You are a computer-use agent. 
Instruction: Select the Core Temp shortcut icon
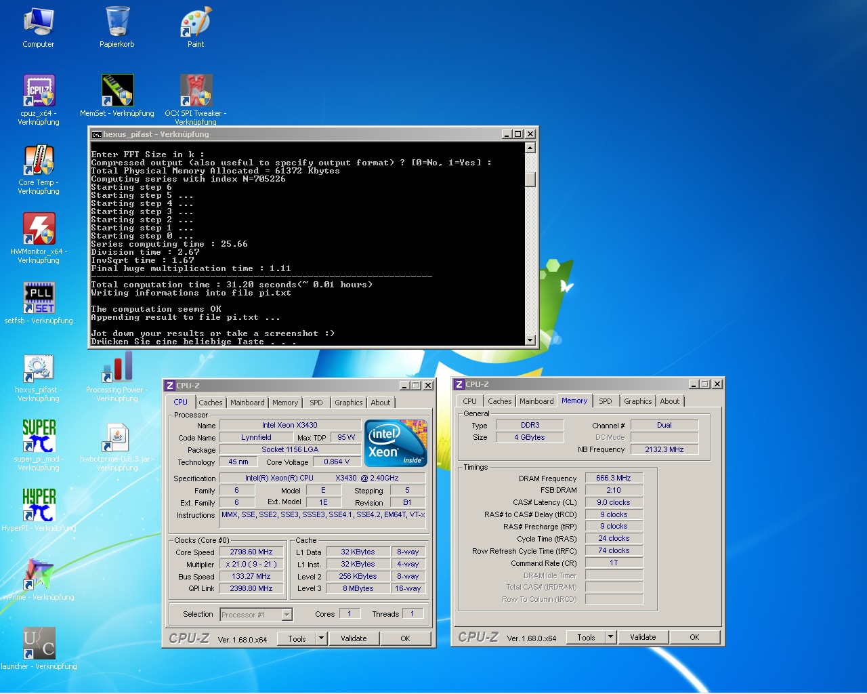pos(39,169)
